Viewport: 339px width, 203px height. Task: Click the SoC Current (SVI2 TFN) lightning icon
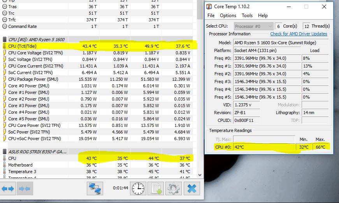tap(4, 73)
